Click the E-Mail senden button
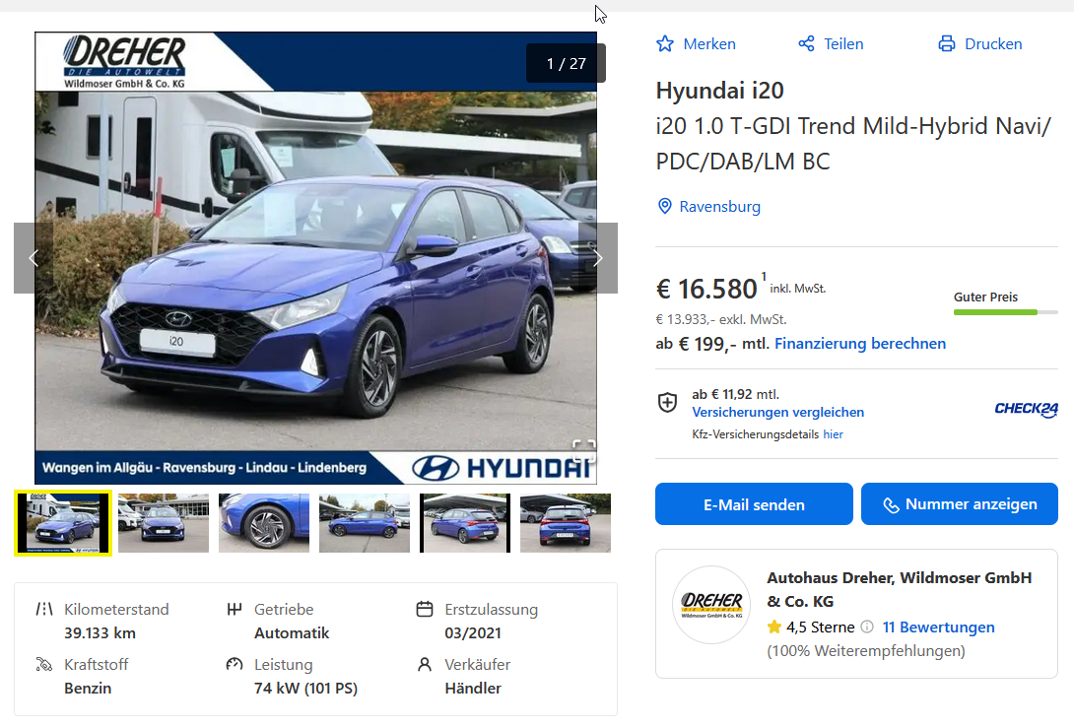 [x=754, y=503]
